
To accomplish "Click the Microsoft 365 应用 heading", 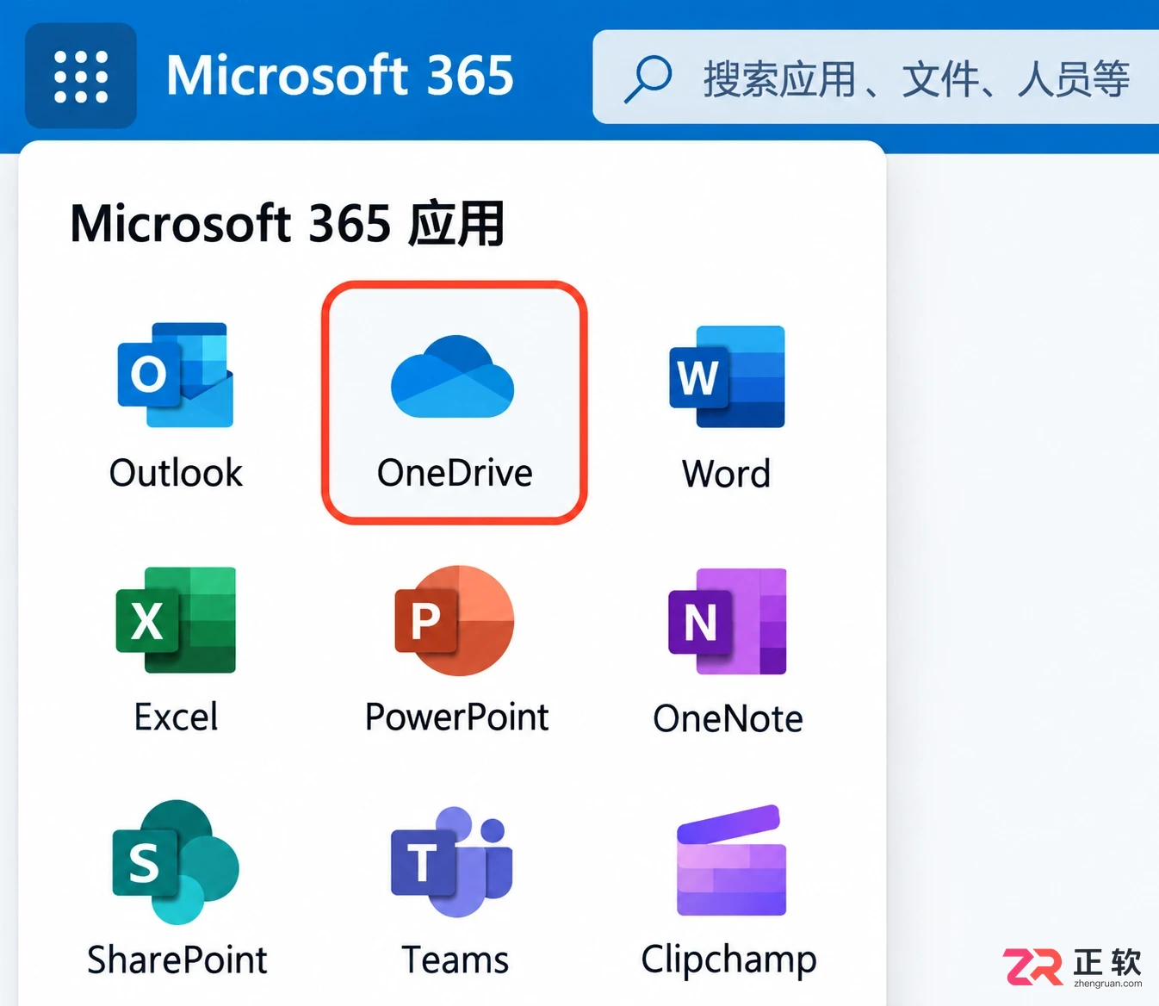I will 287,224.
